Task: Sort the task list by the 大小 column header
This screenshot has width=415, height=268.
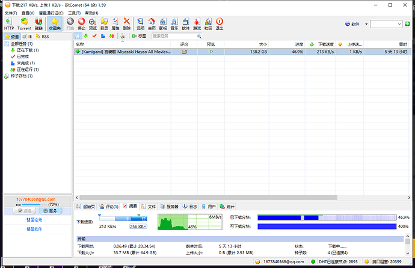Action: point(247,44)
